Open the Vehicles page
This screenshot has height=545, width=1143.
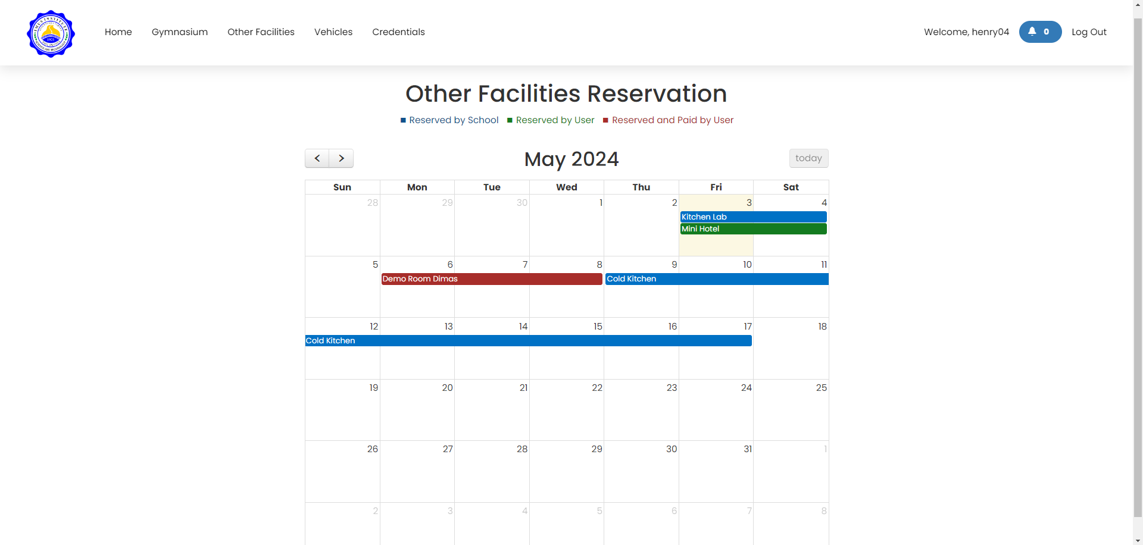(x=333, y=32)
